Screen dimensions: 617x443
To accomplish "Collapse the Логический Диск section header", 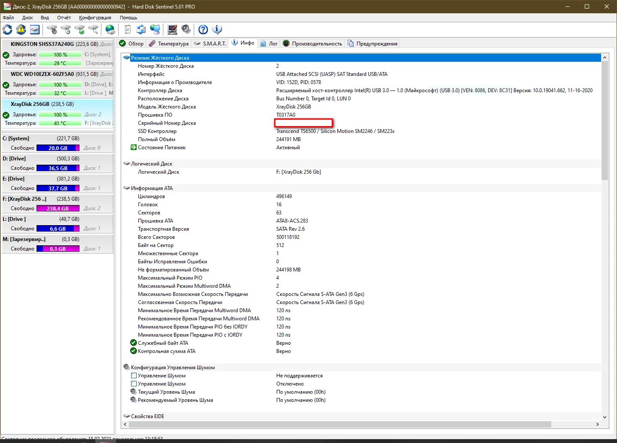I will [362, 164].
